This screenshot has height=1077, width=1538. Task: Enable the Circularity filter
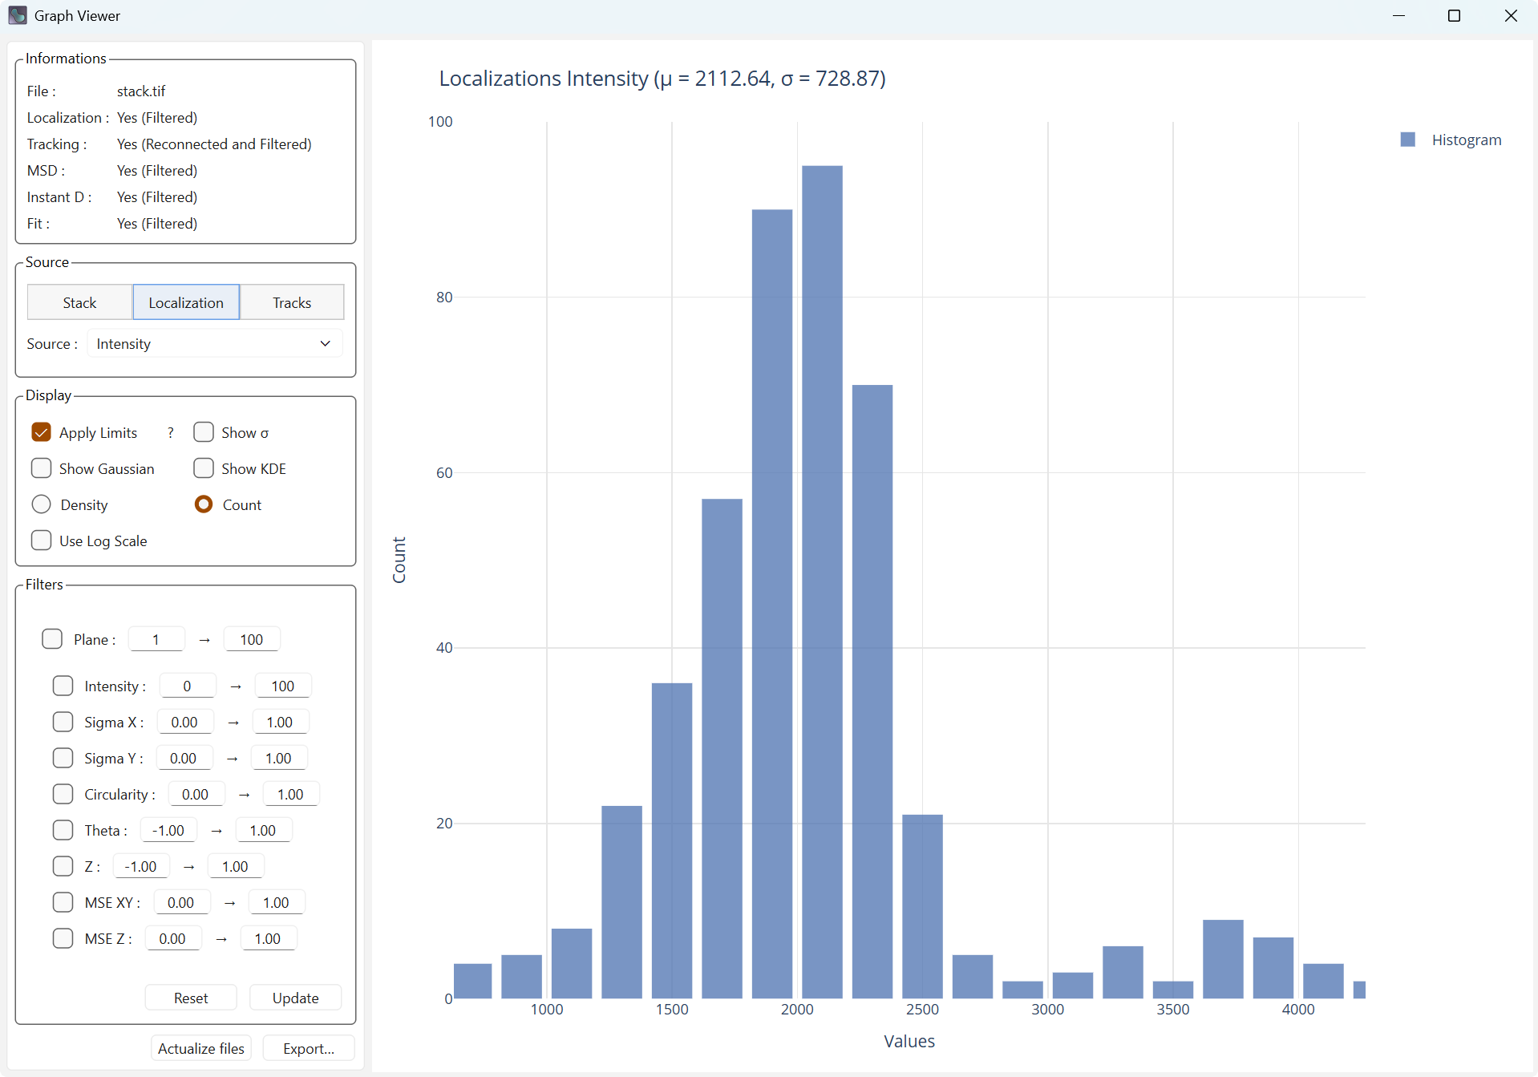pos(63,794)
